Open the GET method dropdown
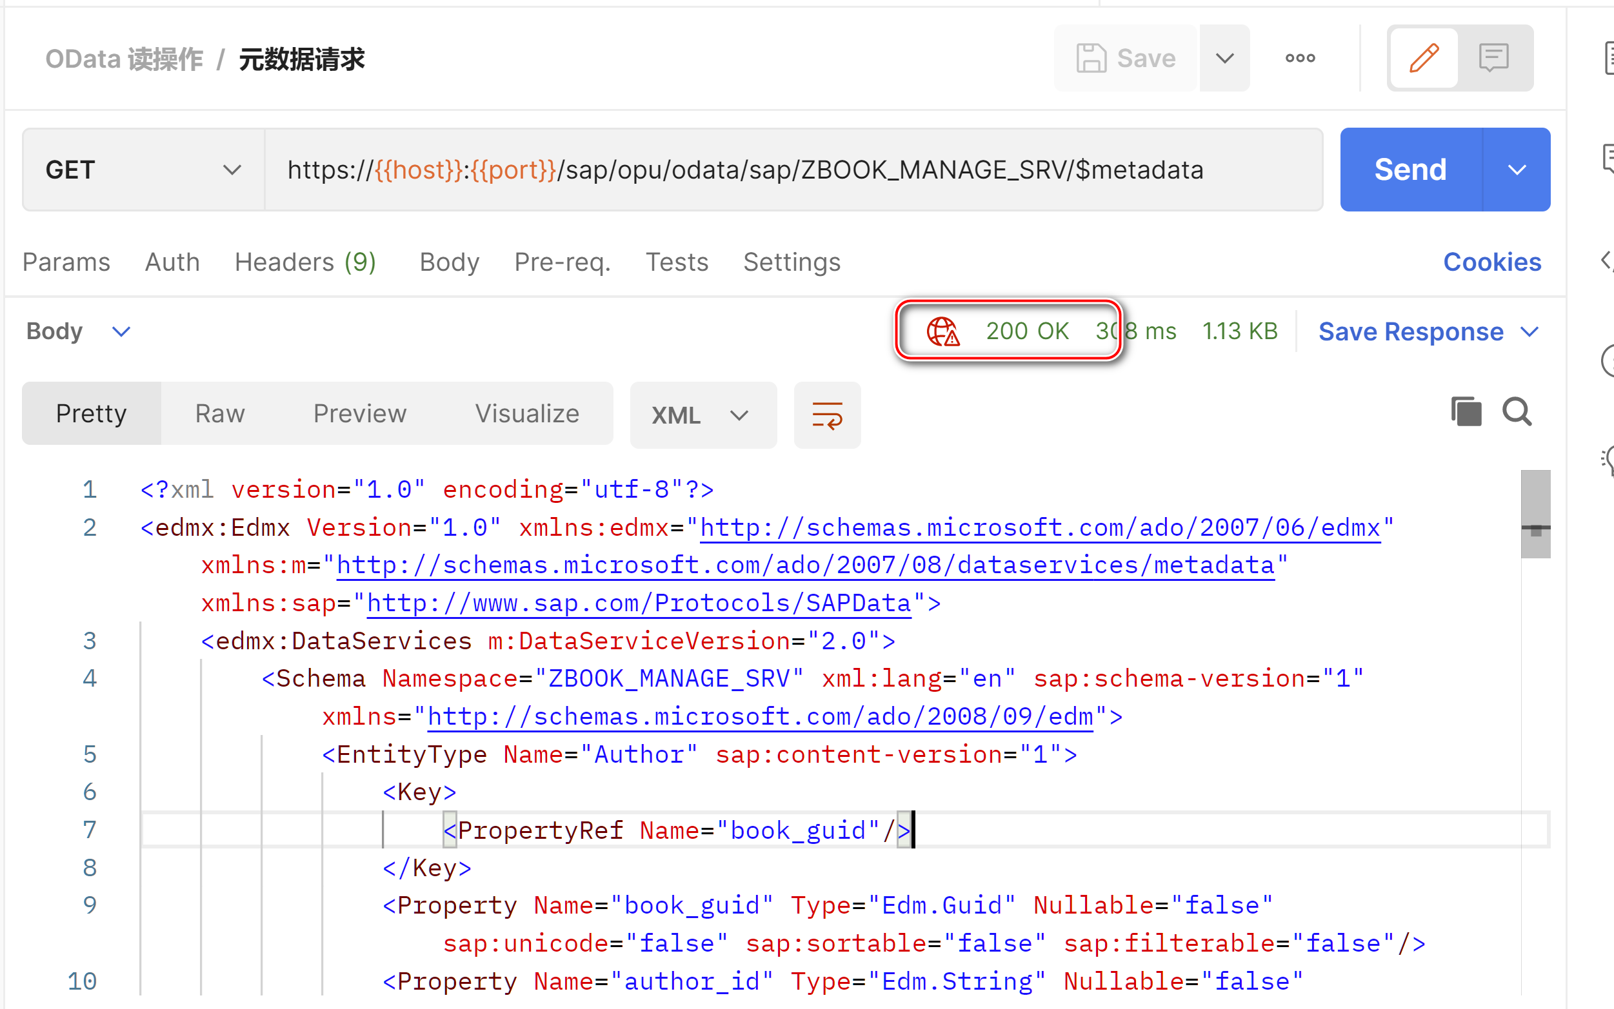The height and width of the screenshot is (1009, 1614). (231, 170)
